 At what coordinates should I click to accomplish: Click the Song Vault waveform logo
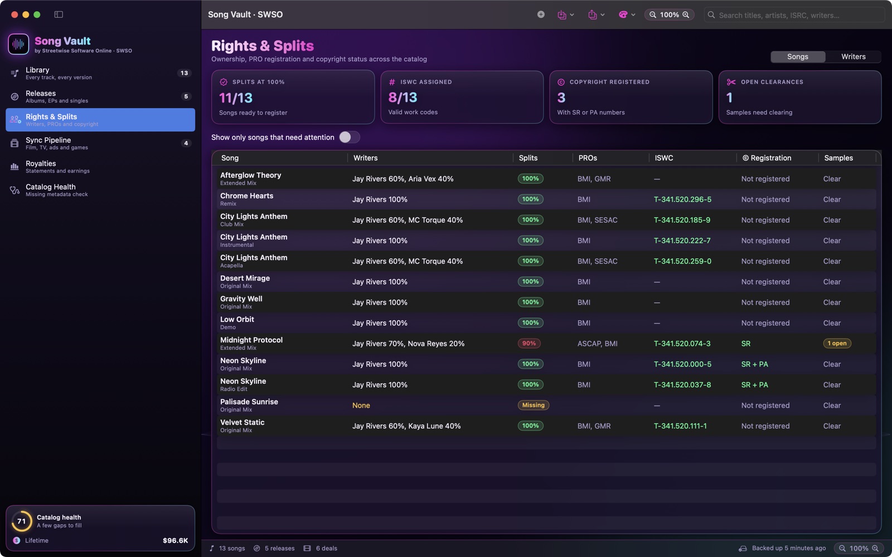[x=18, y=44]
